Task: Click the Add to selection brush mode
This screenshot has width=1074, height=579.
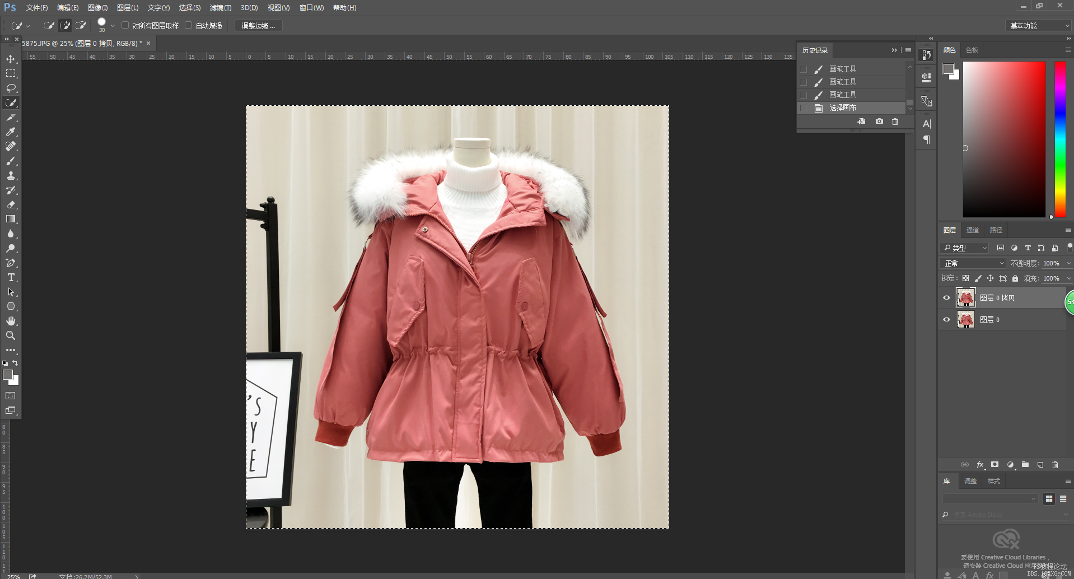Action: [65, 25]
